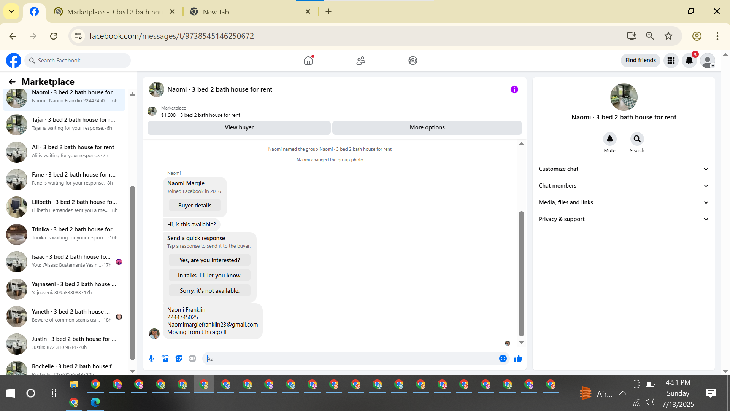Click the attach photo icon in composer

coord(165,358)
